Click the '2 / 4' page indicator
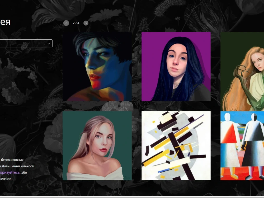Image resolution: width=264 pixels, height=198 pixels. (76, 23)
